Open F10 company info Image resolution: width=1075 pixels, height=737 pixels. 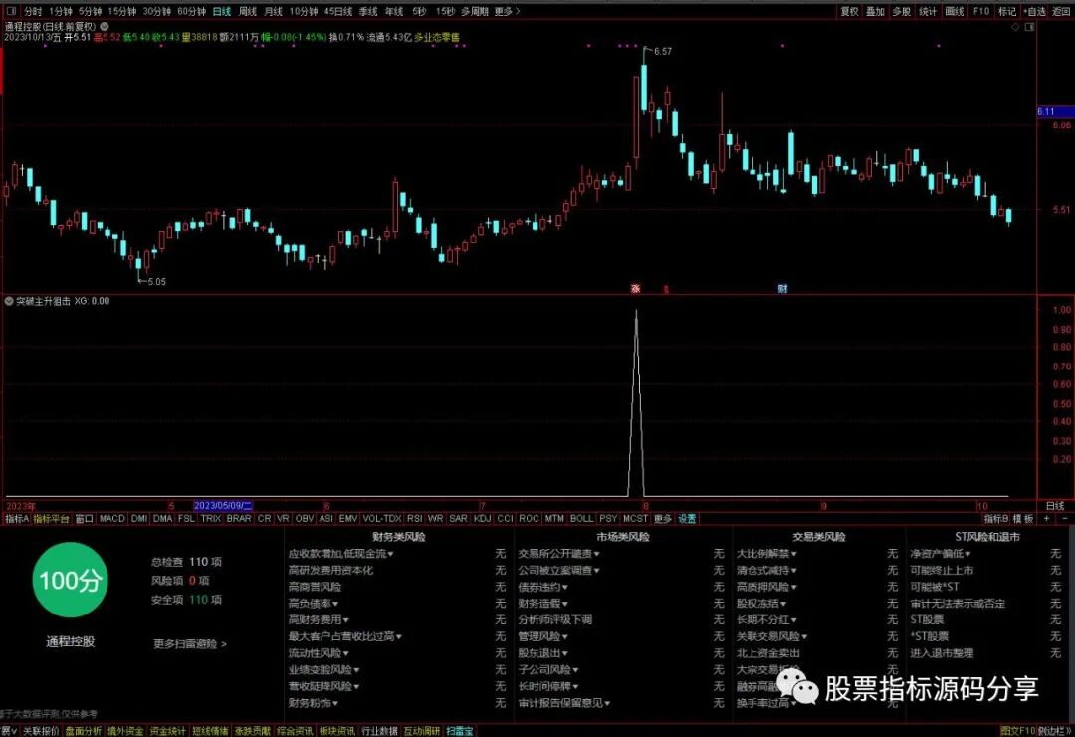[981, 12]
